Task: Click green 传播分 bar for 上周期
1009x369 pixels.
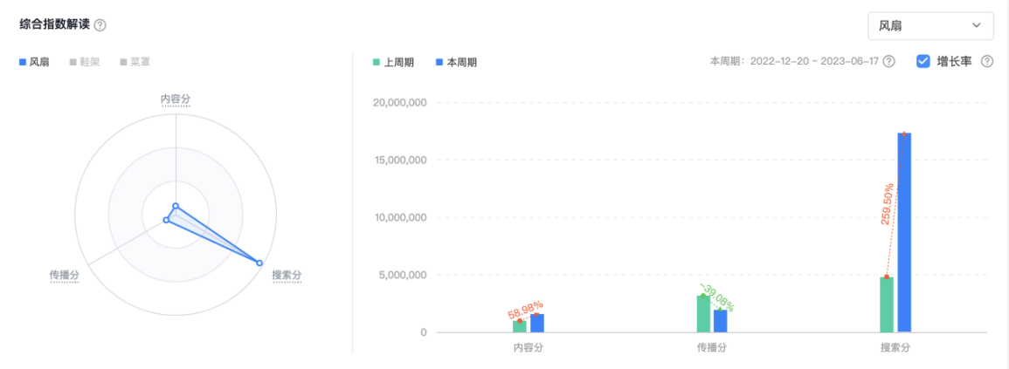Action: (x=703, y=314)
